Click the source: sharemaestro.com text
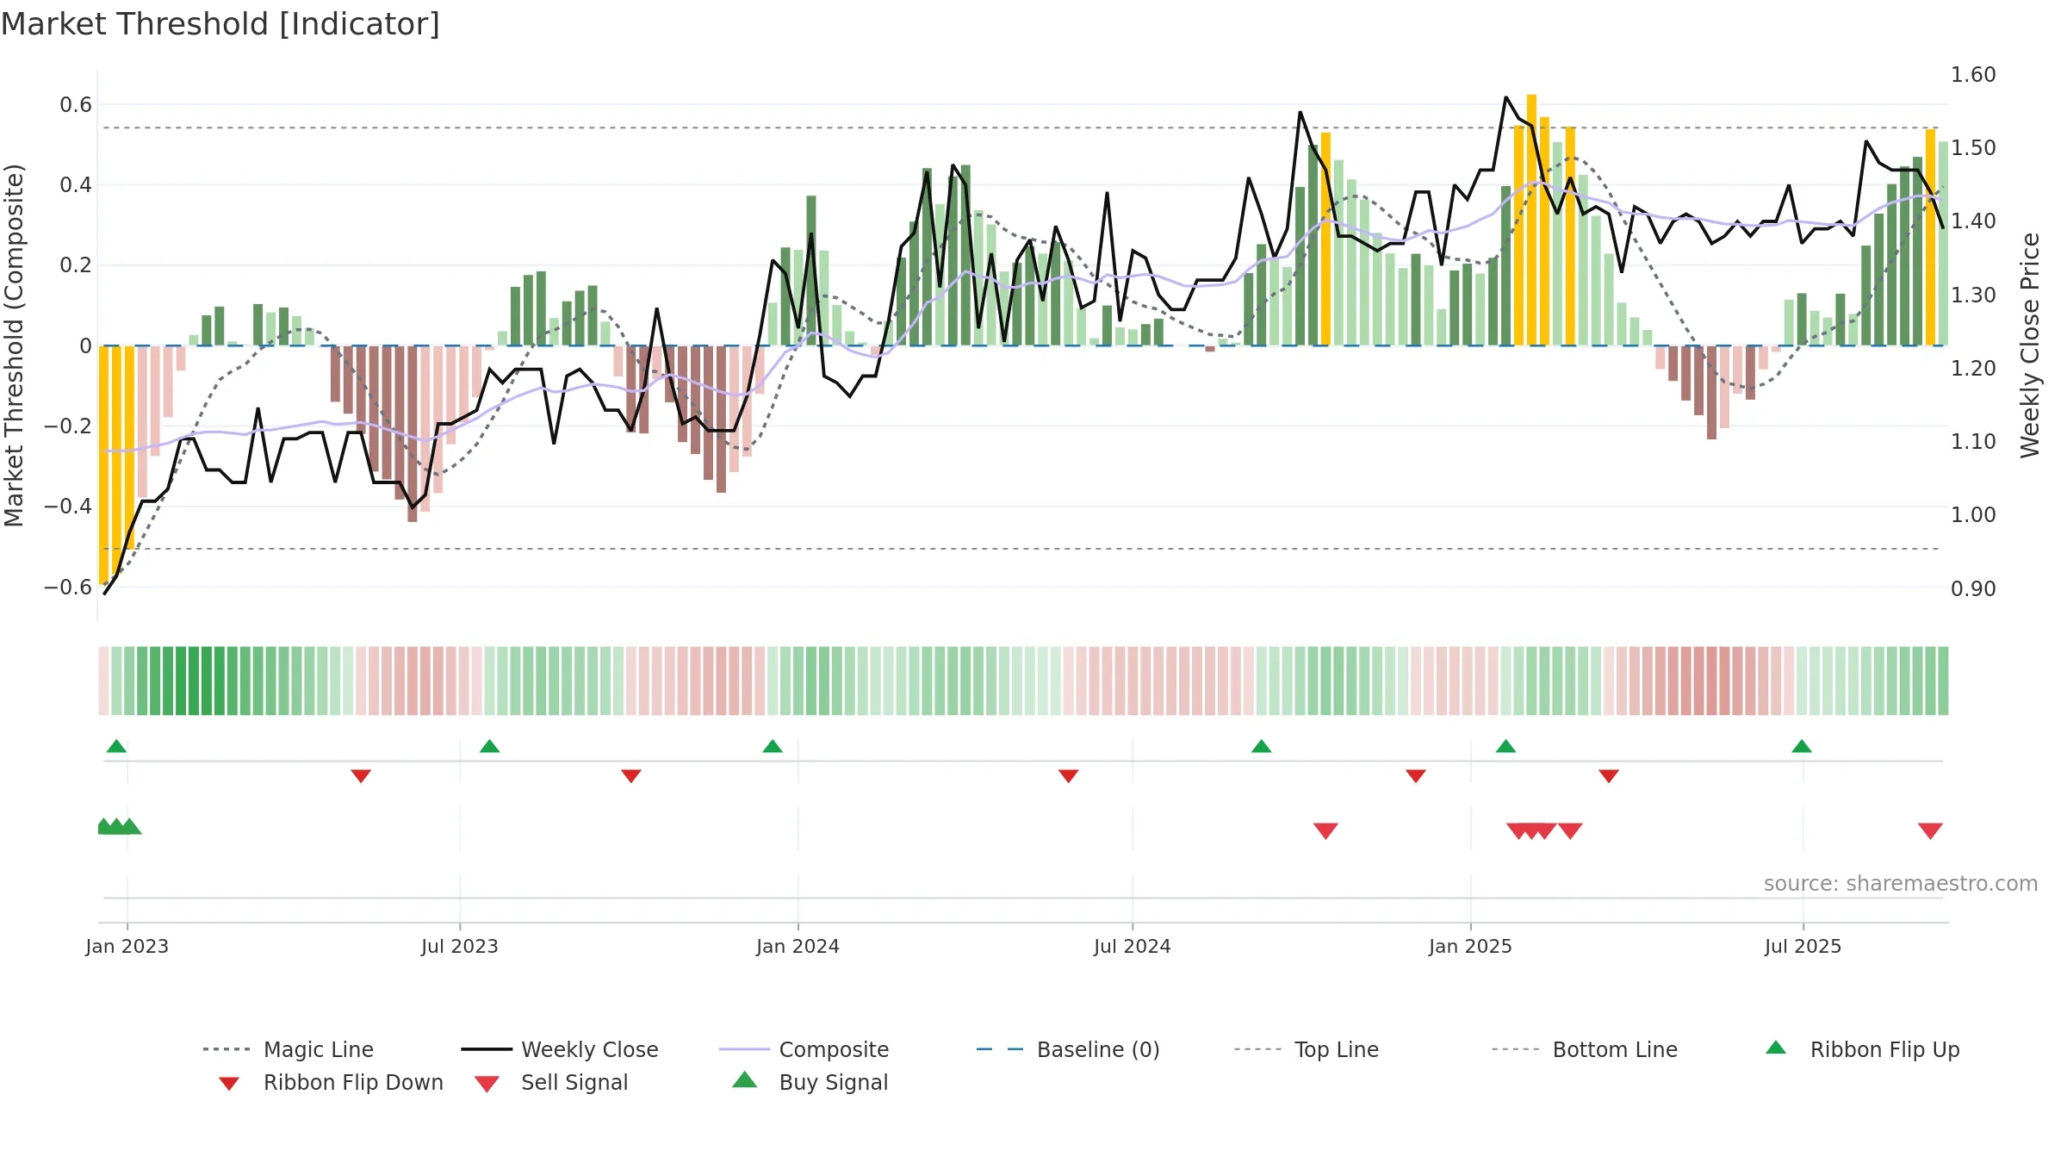Viewport: 2067px width, 1163px height. (x=1901, y=883)
